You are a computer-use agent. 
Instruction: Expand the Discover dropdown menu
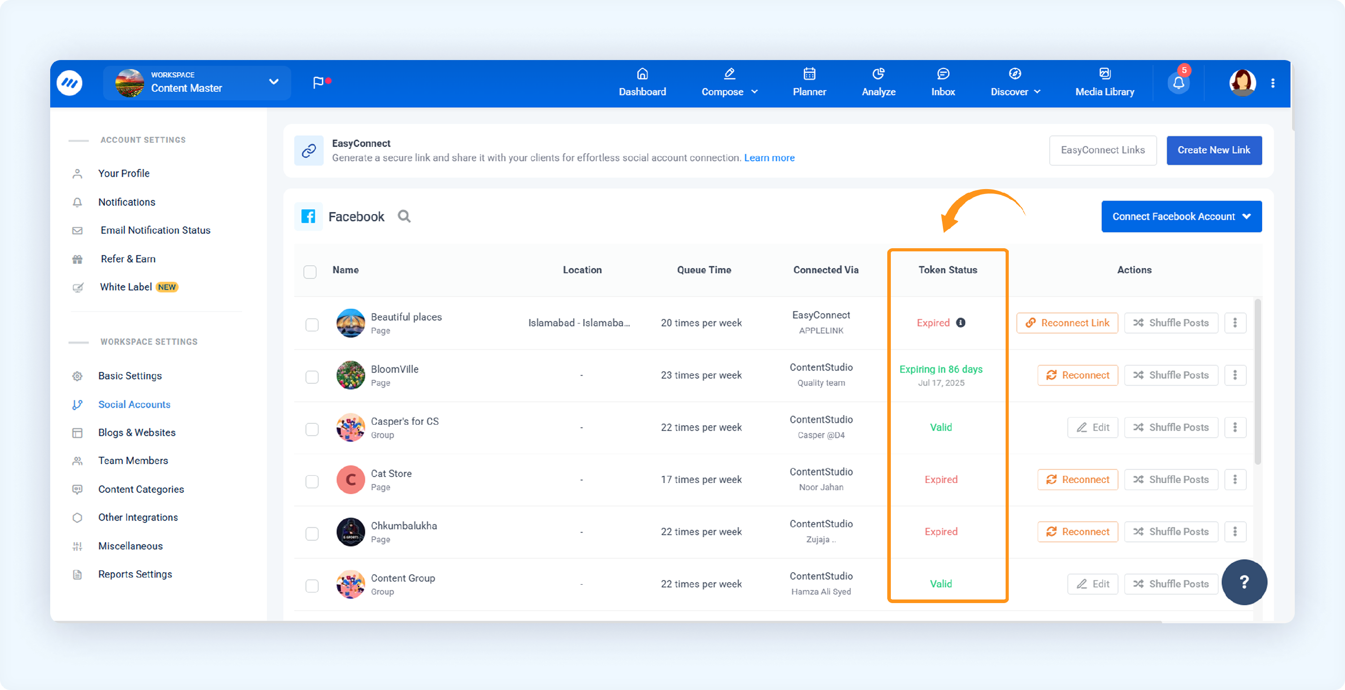tap(1015, 82)
